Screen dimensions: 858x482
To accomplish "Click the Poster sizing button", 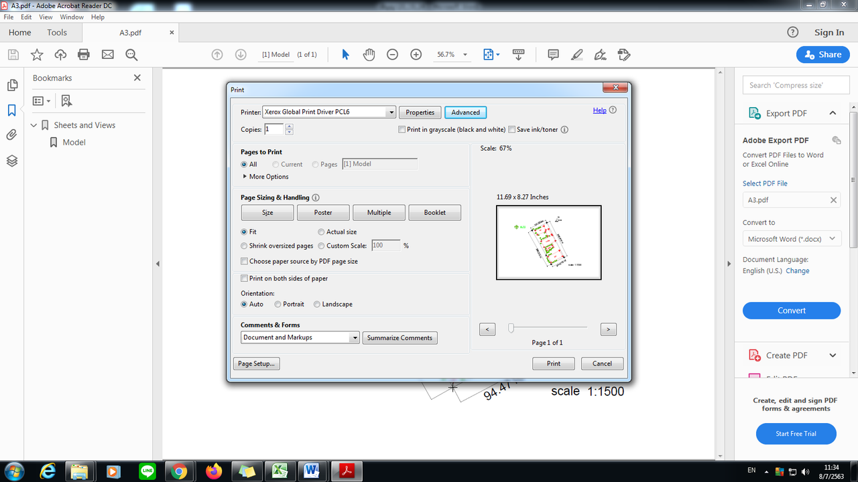I will coord(323,212).
